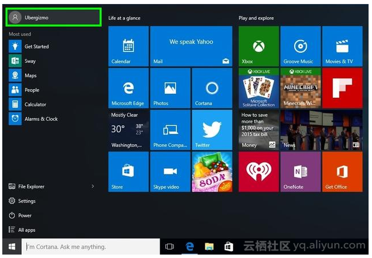This screenshot has height=258, width=372.
Task: Launch Calculator from the Most used list
Action: (x=53, y=104)
